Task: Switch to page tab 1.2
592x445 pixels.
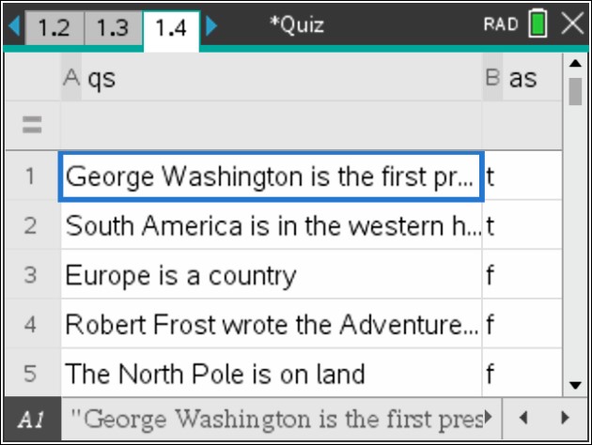Action: (54, 27)
